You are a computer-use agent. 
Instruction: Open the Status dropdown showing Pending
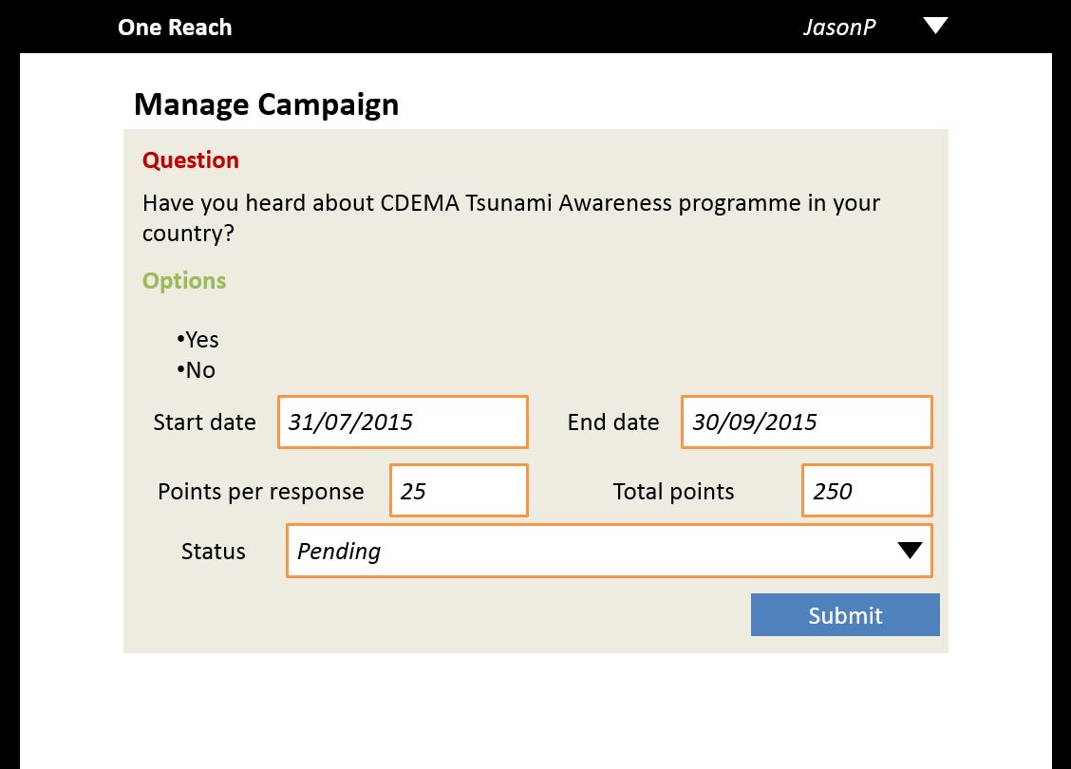click(x=589, y=552)
